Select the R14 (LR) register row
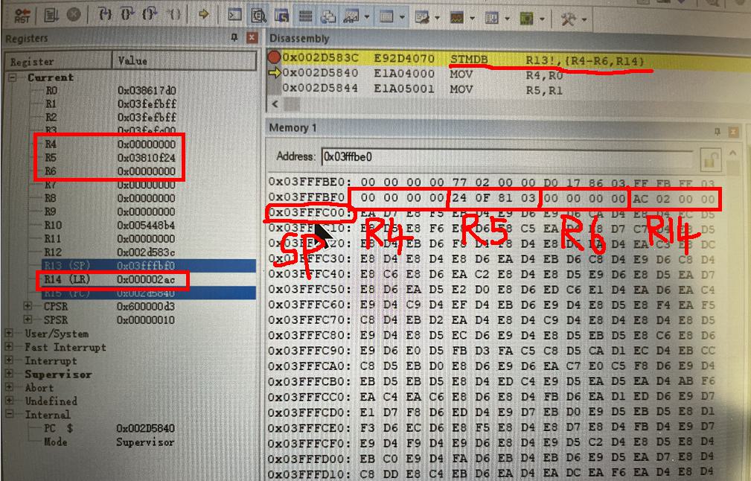The image size is (751, 481). (148, 279)
